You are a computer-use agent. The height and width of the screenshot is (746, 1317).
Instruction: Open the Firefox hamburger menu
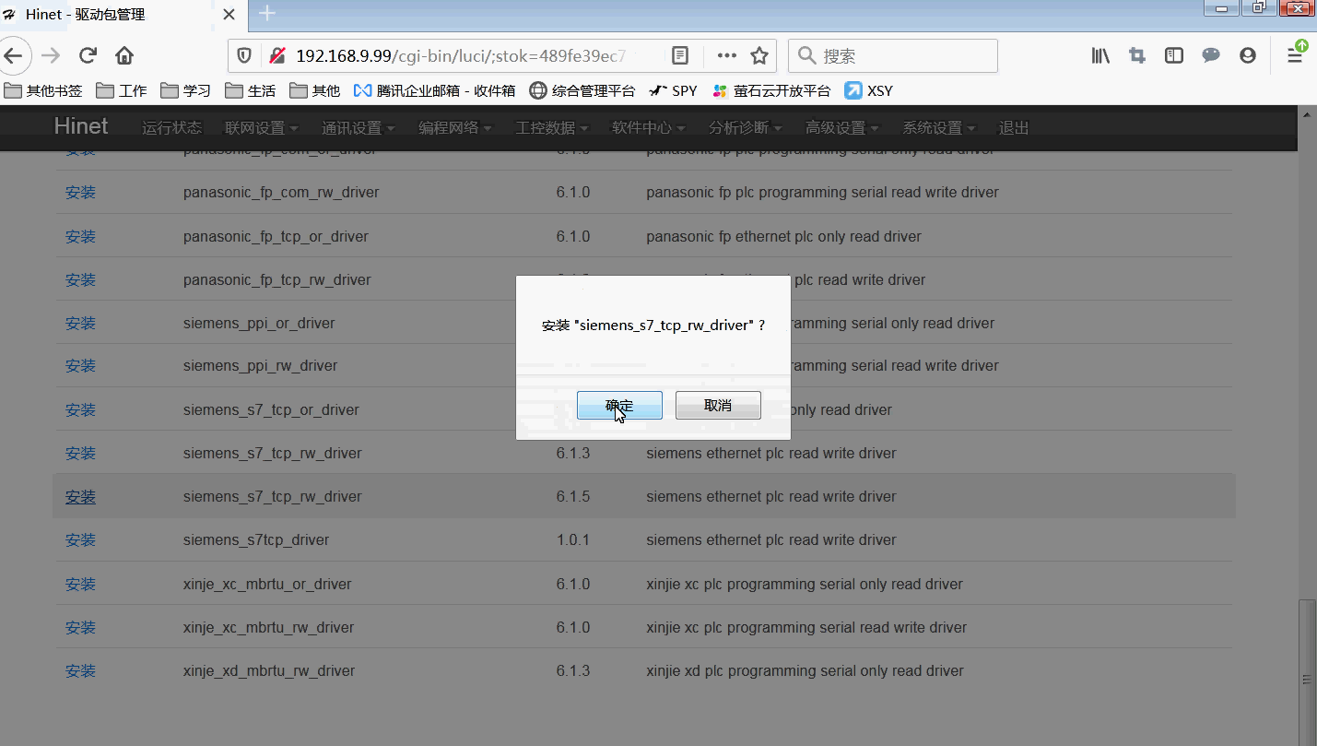[1295, 56]
